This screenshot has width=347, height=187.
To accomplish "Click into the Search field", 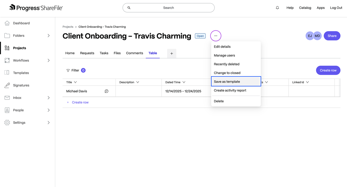I will [168, 8].
